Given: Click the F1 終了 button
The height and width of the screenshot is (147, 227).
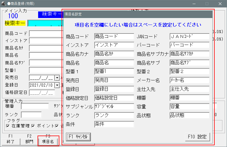Looking at the screenshot, I should click(11, 142).
